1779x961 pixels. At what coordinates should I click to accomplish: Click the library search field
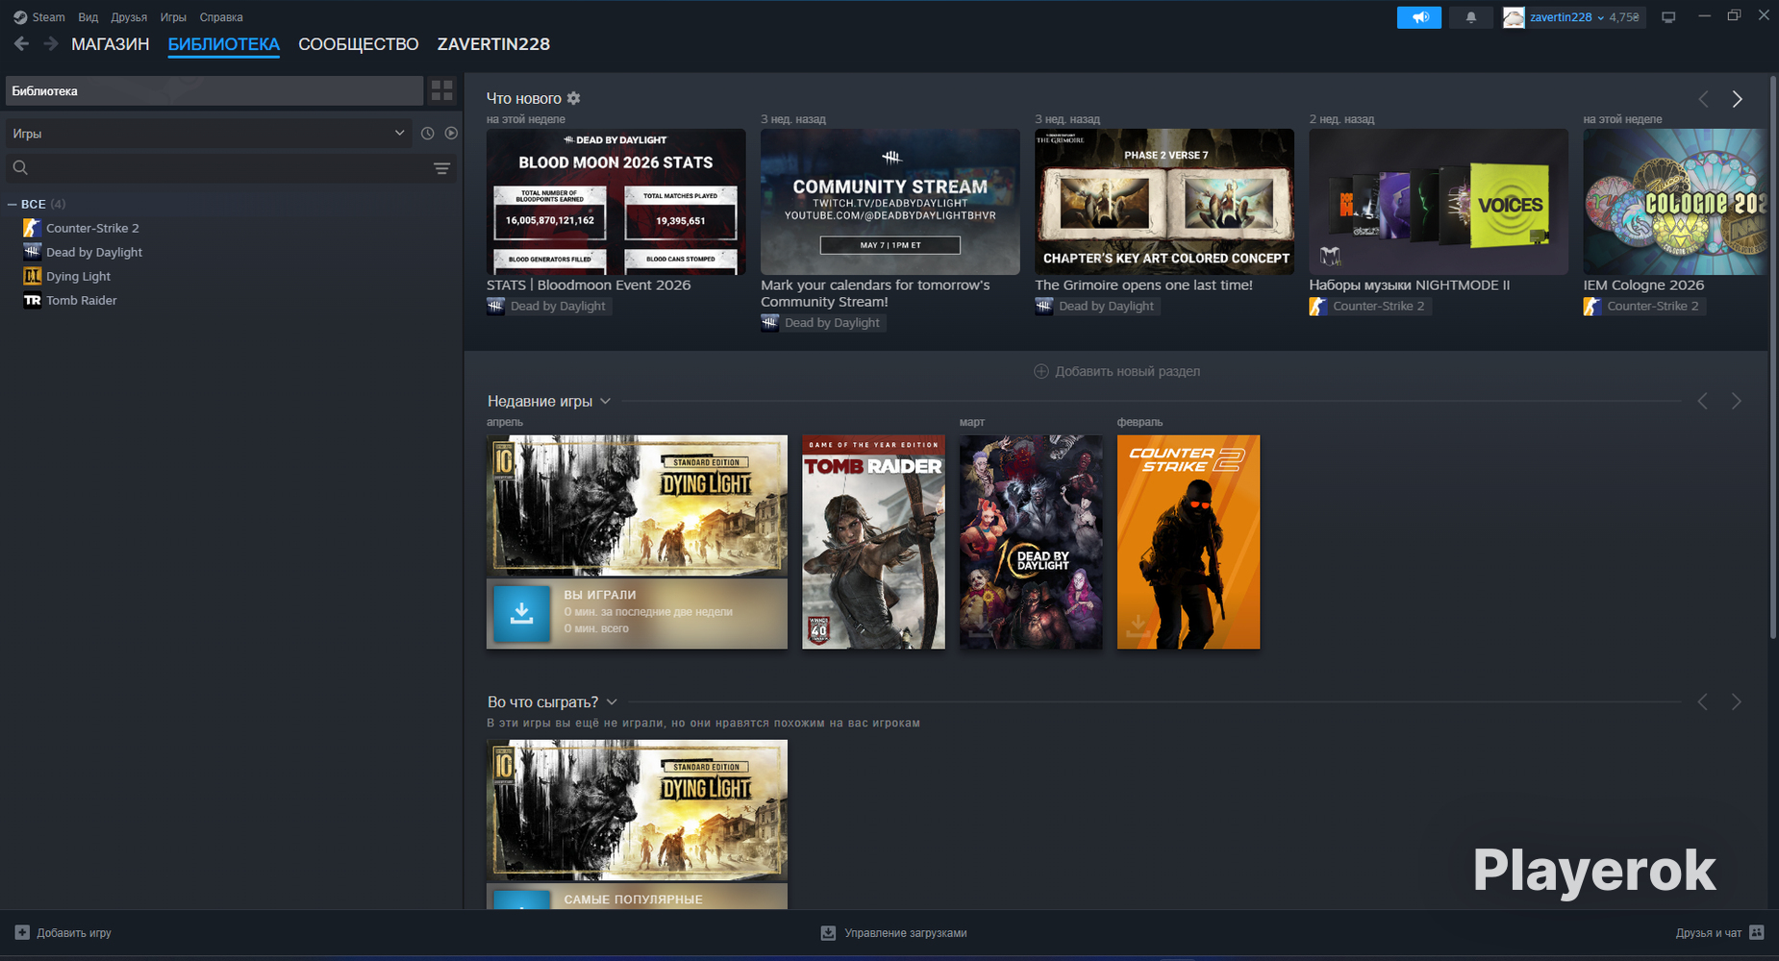tap(231, 168)
